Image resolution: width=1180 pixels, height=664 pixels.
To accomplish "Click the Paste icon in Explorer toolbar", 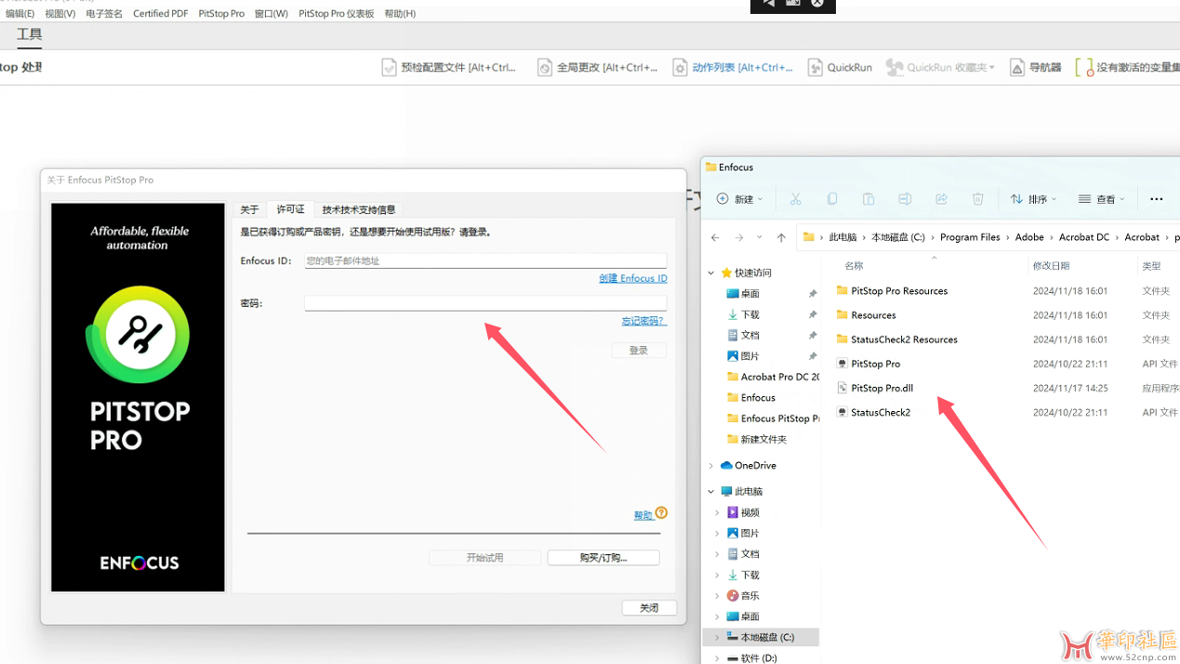I will tap(868, 199).
